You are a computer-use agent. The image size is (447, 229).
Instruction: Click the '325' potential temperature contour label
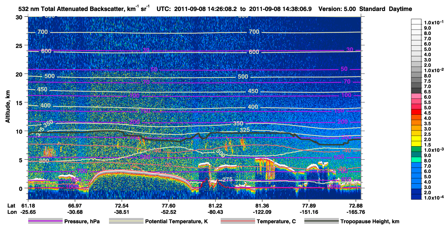[x=244, y=130]
